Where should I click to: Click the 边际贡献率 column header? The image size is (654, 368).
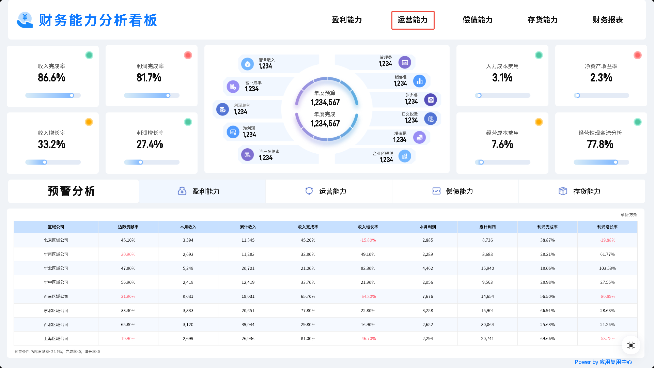pyautogui.click(x=128, y=227)
